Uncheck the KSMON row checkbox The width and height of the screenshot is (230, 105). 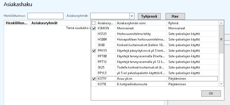[94, 29]
